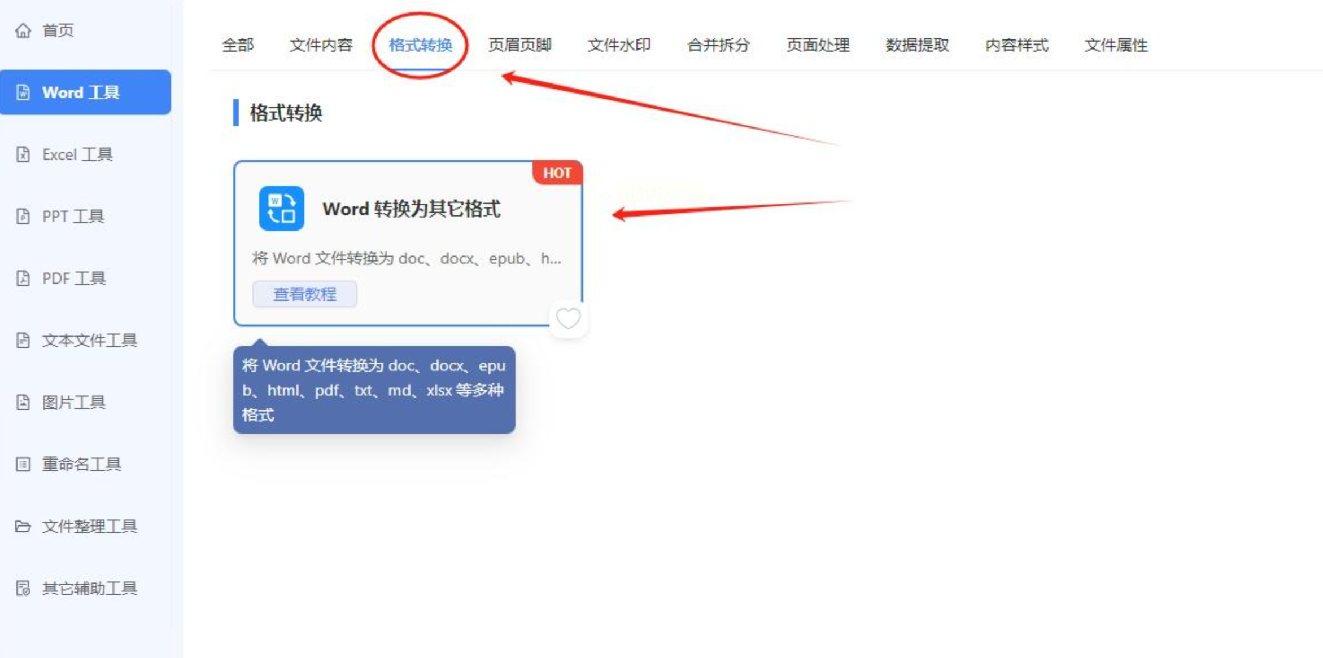Open 重命名工具 in the sidebar
The image size is (1323, 658).
click(x=81, y=465)
